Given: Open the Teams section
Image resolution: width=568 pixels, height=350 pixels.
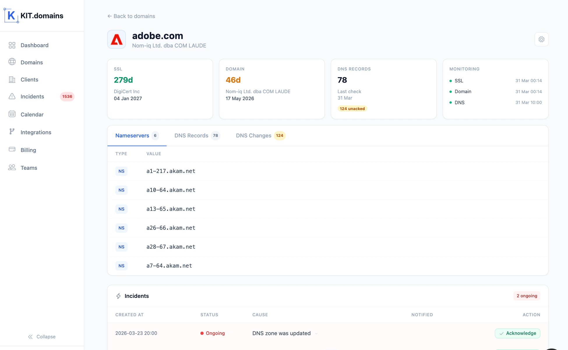Looking at the screenshot, I should point(29,168).
